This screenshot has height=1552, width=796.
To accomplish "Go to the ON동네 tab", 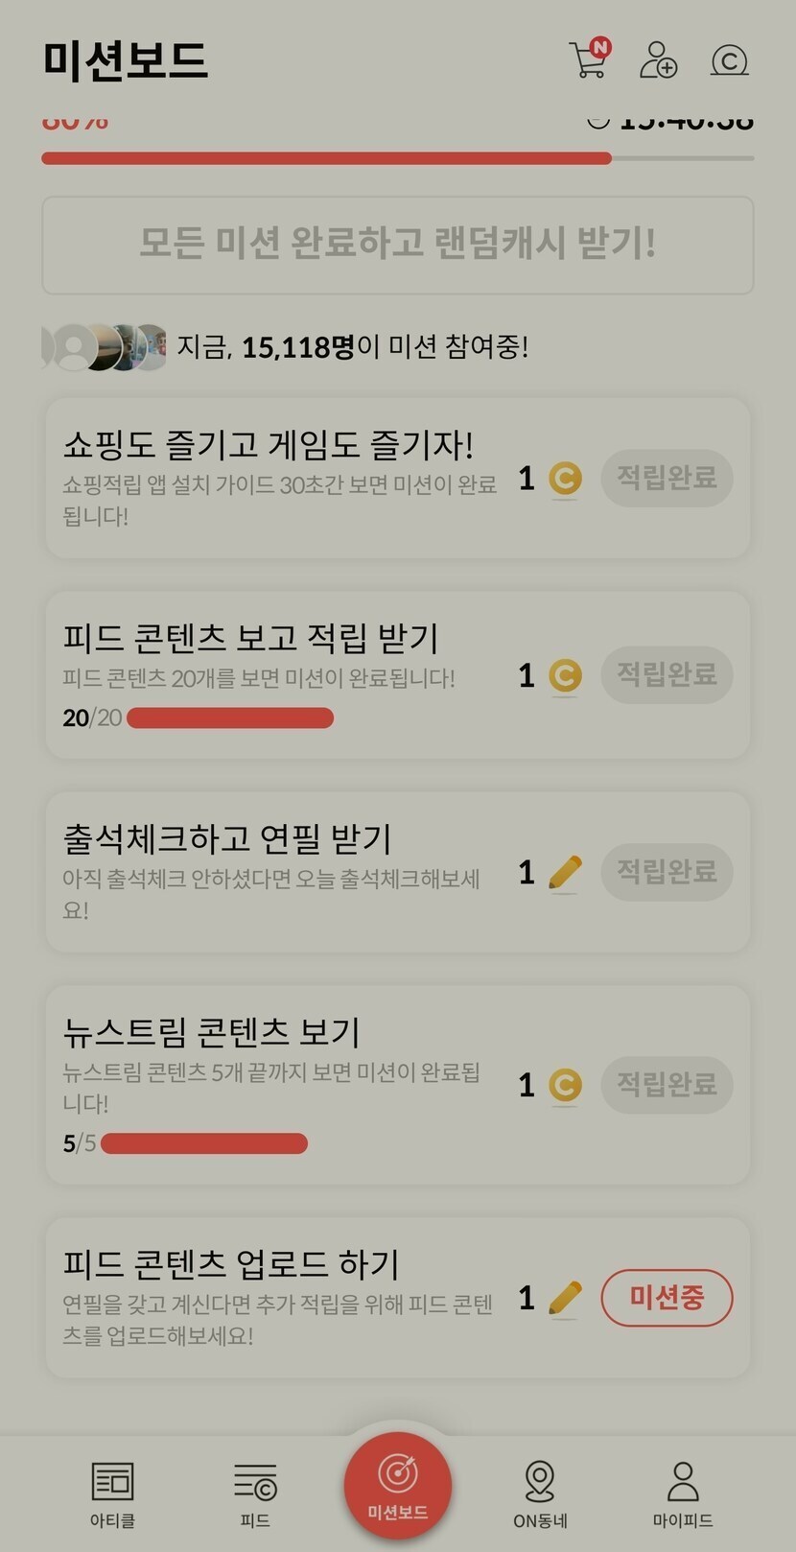I will coord(540,1493).
